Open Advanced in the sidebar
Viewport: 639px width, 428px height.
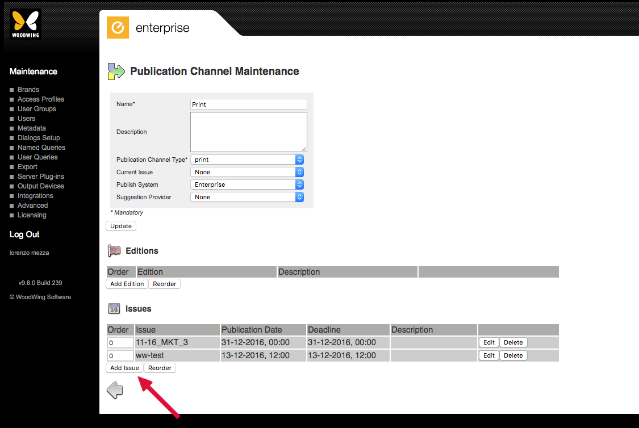[x=32, y=205]
